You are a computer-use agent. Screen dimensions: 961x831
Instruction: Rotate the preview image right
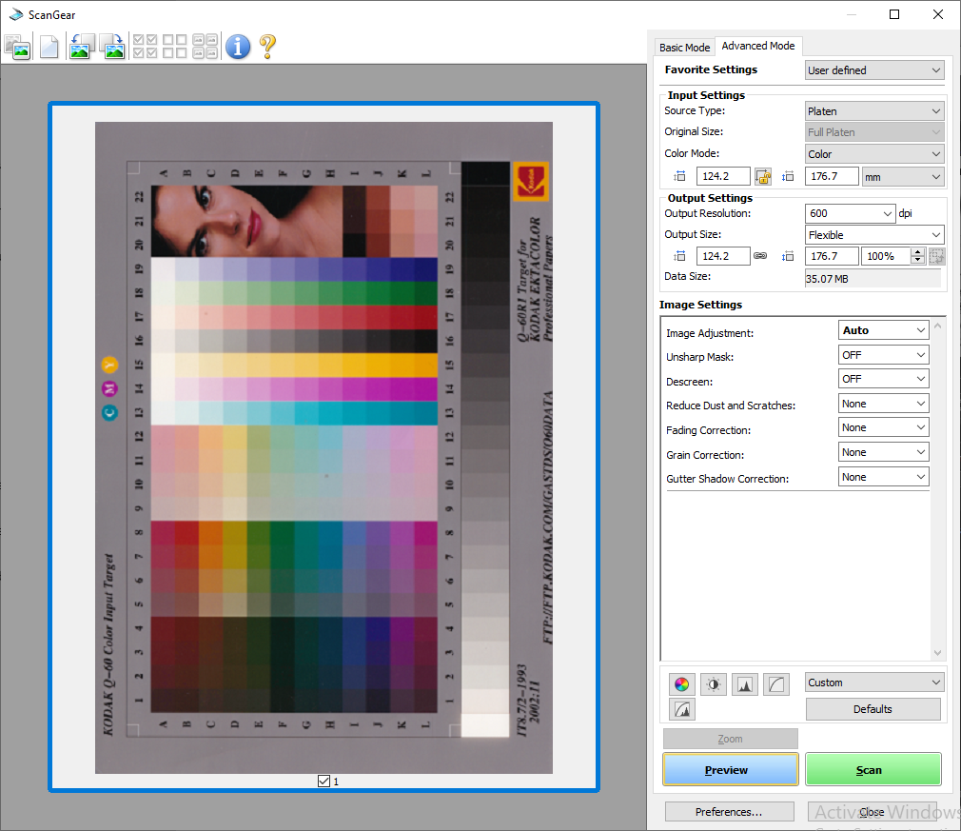click(112, 47)
